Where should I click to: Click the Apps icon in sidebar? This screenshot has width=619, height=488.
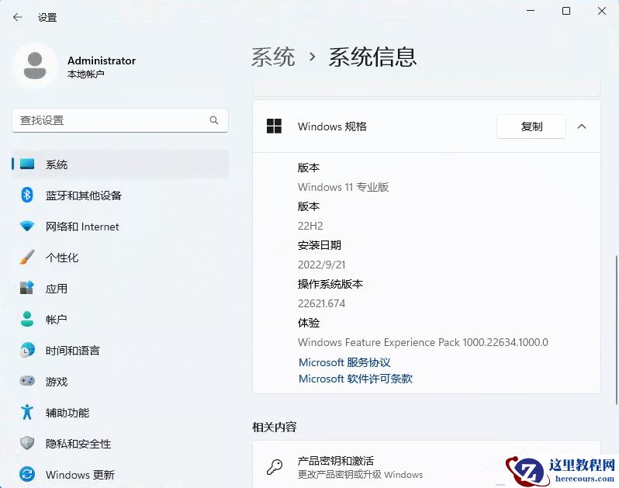[27, 288]
